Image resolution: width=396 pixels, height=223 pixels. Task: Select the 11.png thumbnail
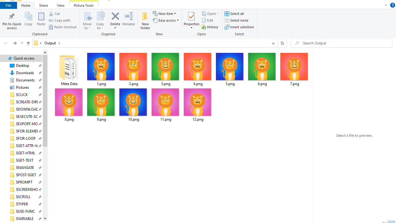pos(166,102)
